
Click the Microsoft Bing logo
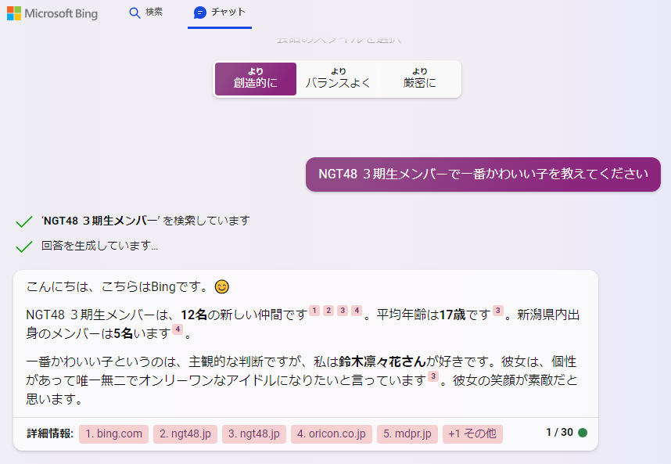52,13
